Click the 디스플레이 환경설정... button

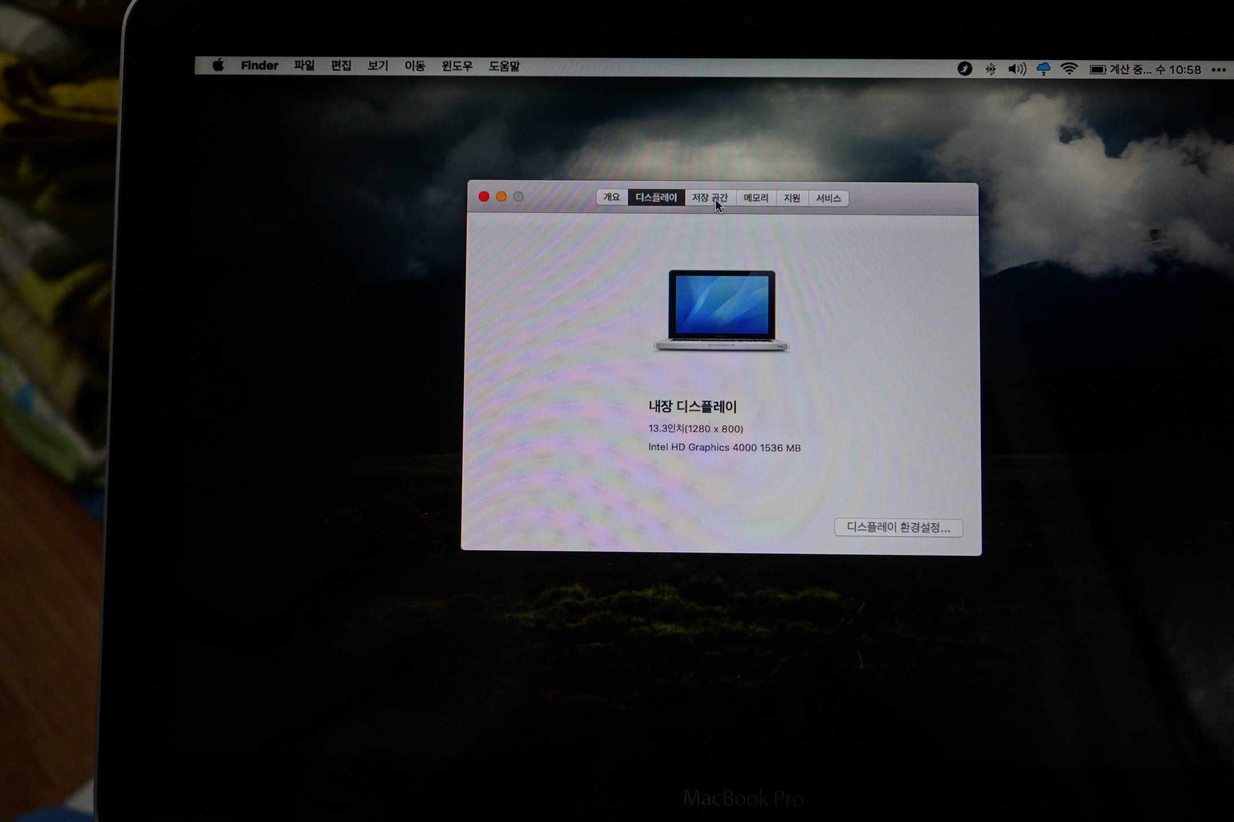[898, 527]
